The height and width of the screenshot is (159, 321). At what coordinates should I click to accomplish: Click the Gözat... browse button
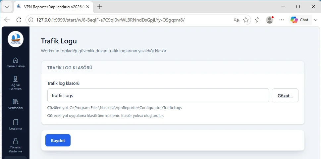click(285, 95)
